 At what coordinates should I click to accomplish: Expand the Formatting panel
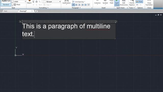click(44, 8)
